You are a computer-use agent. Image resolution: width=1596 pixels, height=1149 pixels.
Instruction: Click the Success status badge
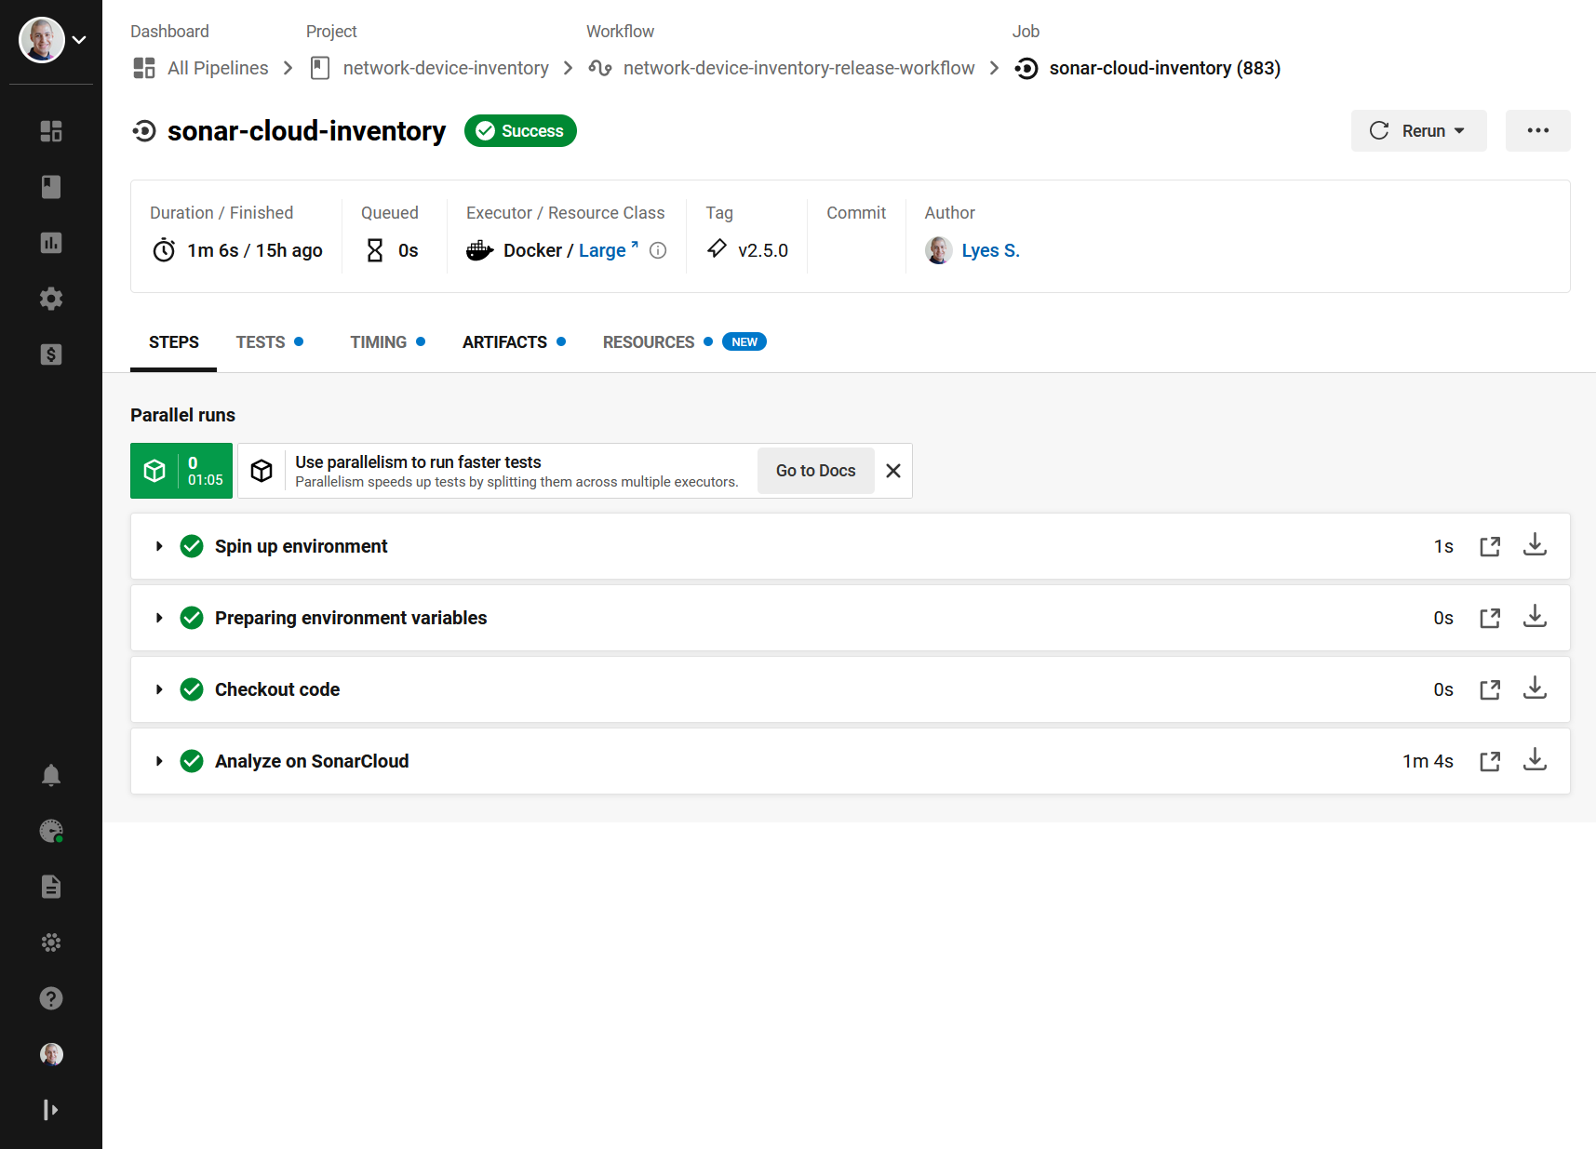[x=520, y=131]
